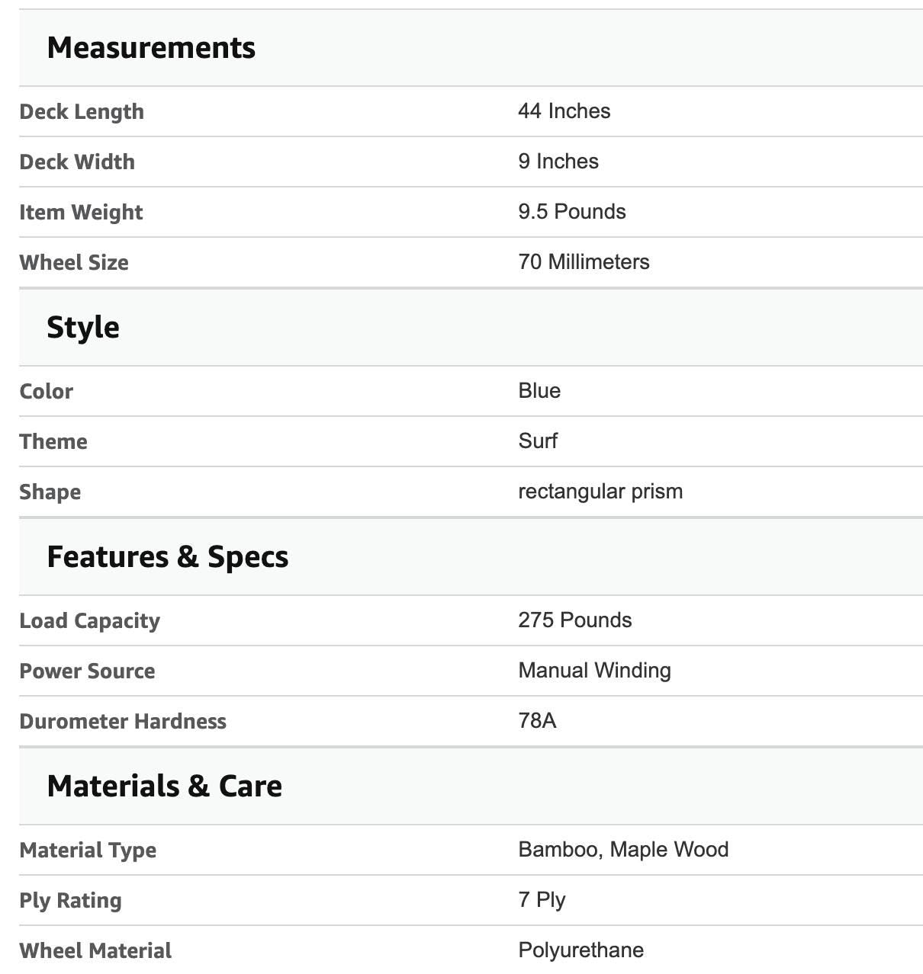This screenshot has height=974, width=923.
Task: Click the Deck Width row label
Action: [x=77, y=162]
